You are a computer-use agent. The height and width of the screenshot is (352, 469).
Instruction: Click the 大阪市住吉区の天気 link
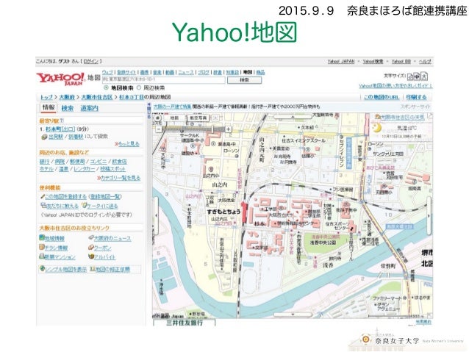point(403,117)
